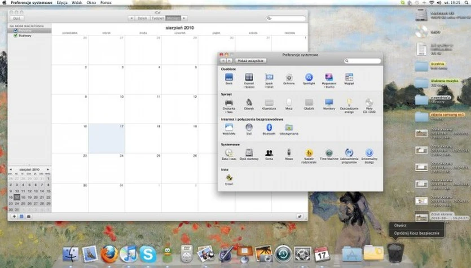Viewport: 471px width, 268px height.
Task: Open Klawiatura keyboard preferences
Action: pos(269,103)
